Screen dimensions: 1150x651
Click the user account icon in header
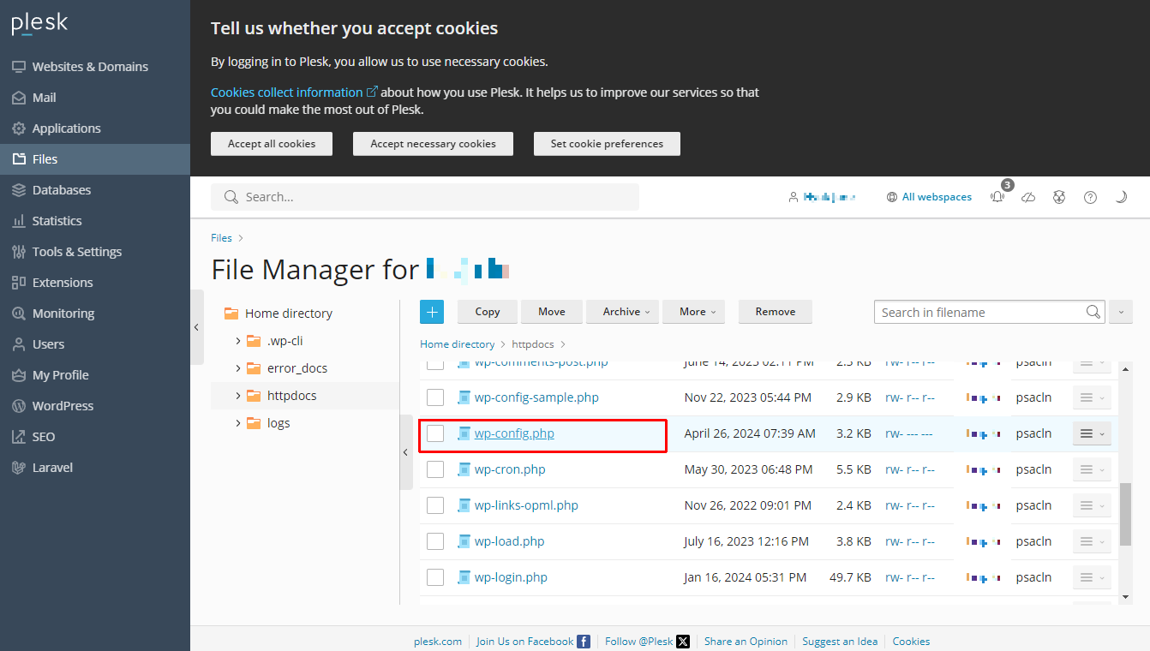pyautogui.click(x=794, y=197)
